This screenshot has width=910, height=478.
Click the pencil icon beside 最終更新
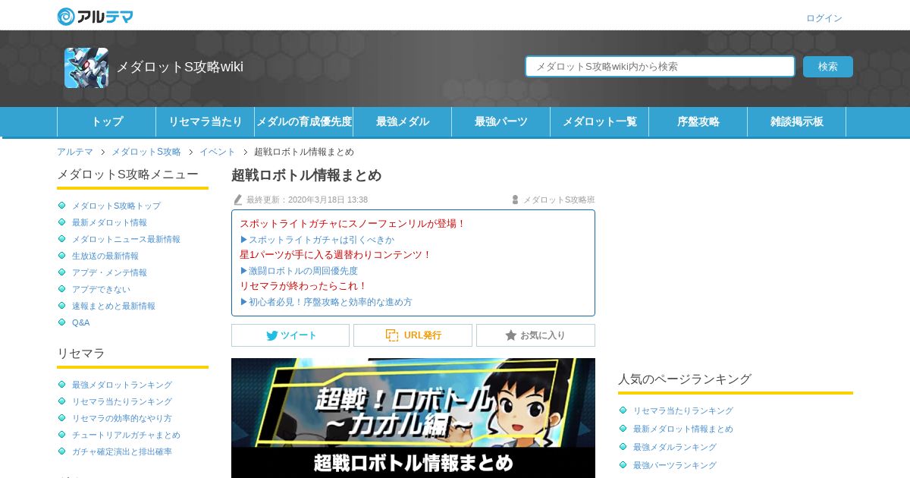pos(238,200)
